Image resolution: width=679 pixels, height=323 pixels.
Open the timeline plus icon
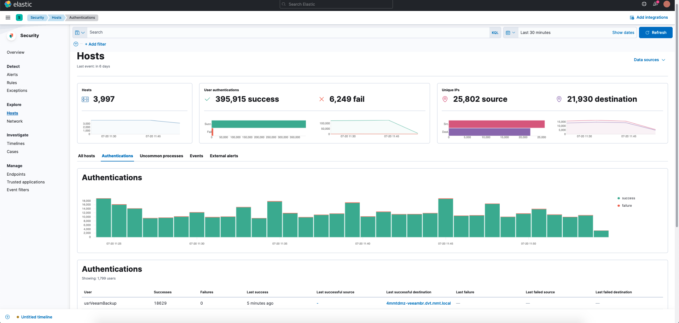click(x=7, y=317)
